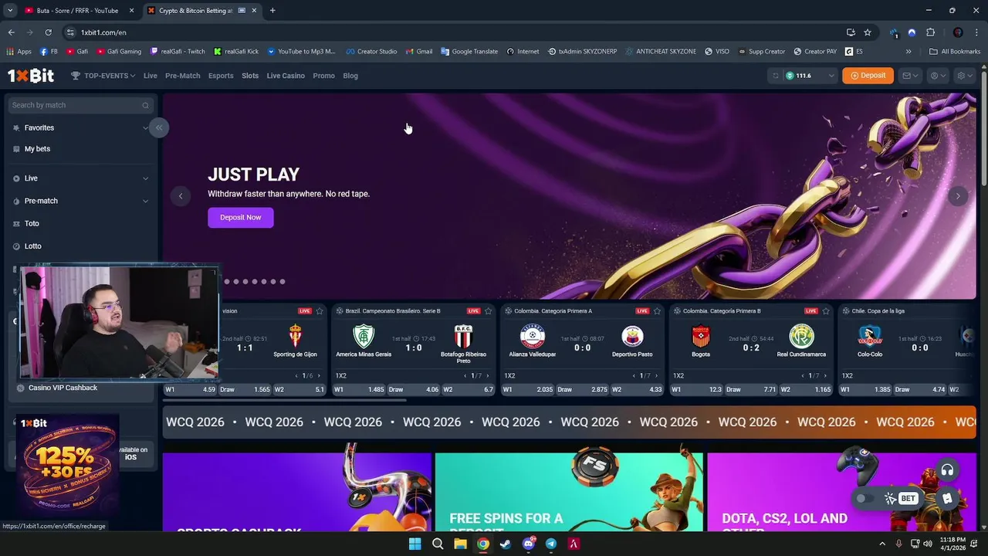Bet W1 at 1.485 on America Minas Gerais
Viewport: 988px width, 556px height.
click(x=359, y=390)
